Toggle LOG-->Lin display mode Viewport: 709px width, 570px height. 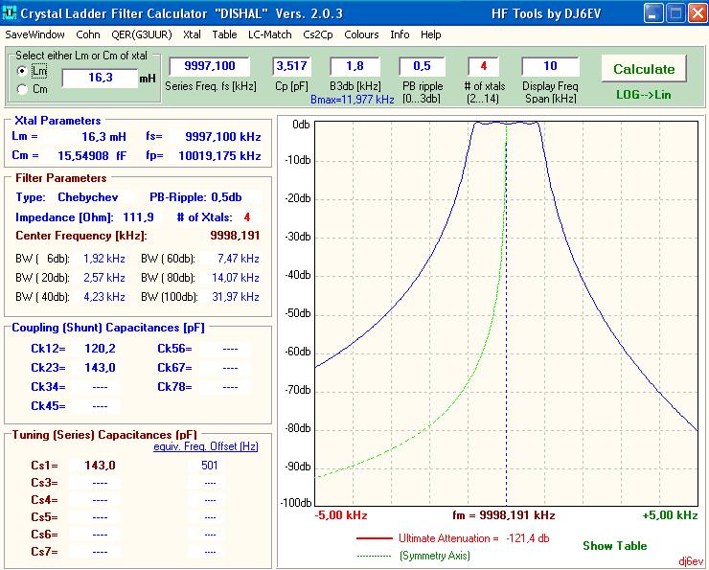644,95
